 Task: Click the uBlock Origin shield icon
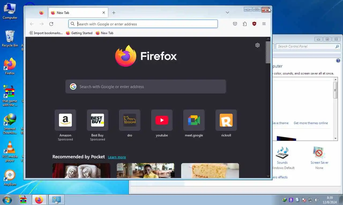(x=254, y=24)
